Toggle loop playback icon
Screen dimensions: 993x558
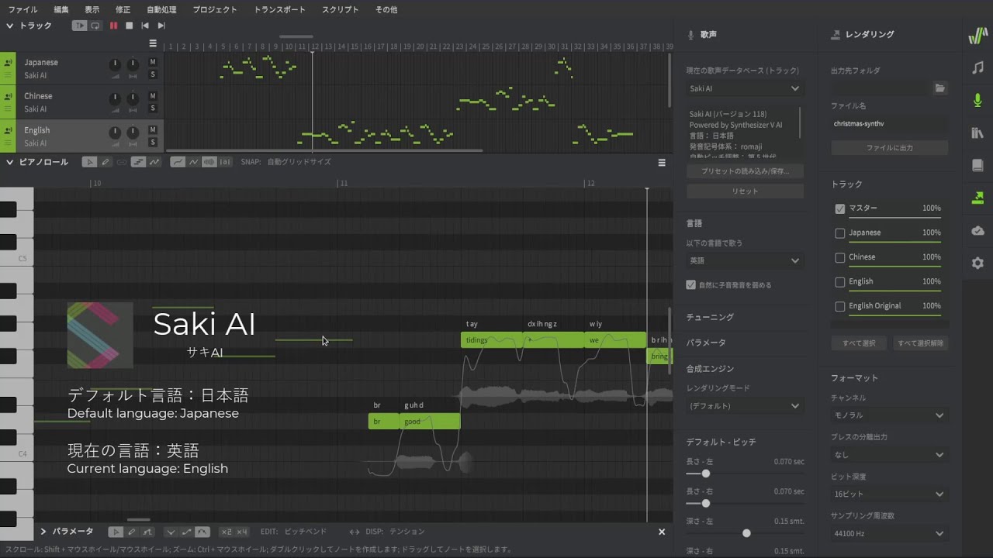coord(95,26)
